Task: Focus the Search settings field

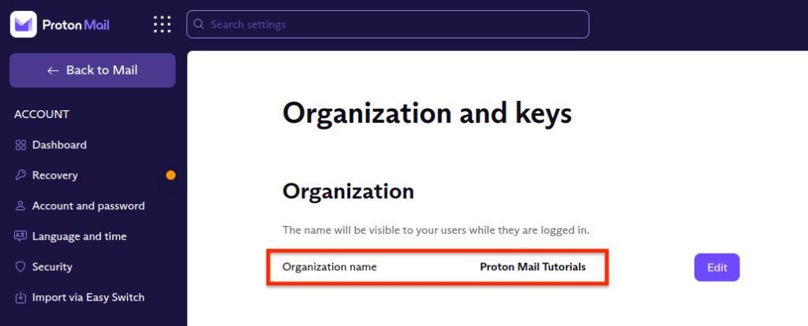Action: click(395, 24)
